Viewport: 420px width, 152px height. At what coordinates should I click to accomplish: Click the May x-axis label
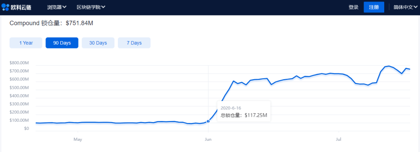(78, 140)
